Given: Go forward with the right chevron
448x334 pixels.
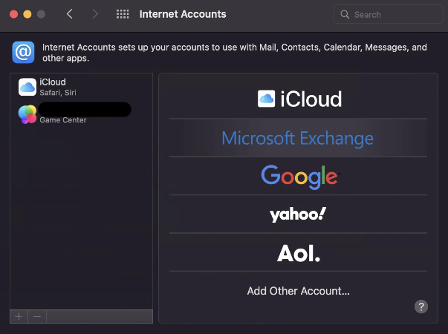Looking at the screenshot, I should click(94, 14).
